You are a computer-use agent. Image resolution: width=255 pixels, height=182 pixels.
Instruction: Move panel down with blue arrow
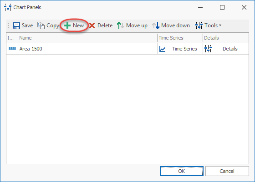click(171, 25)
